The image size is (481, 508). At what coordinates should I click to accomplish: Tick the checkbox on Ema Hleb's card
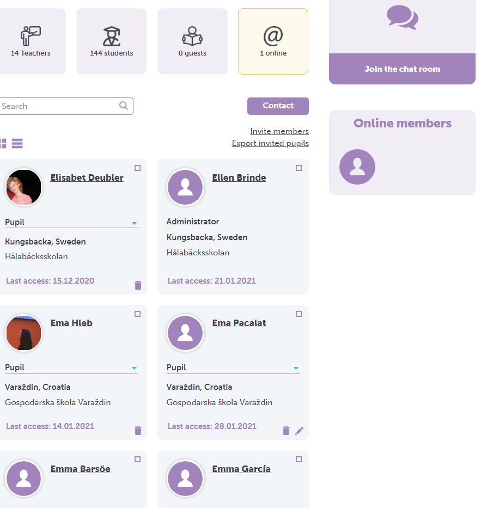point(137,314)
